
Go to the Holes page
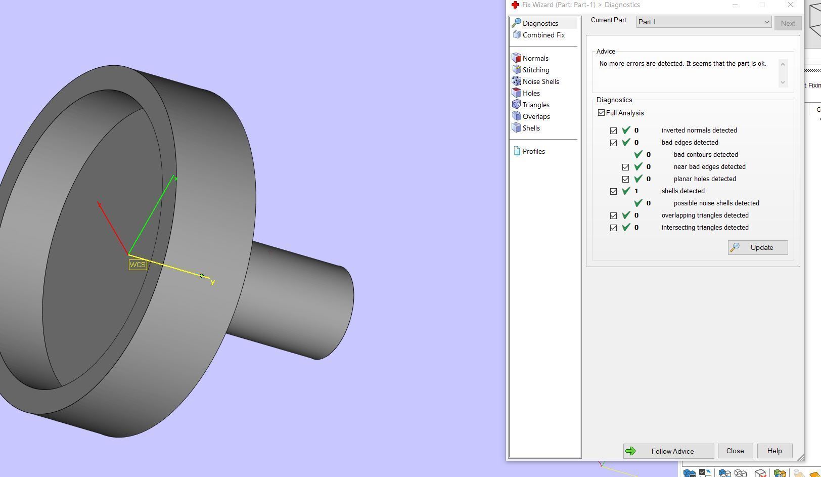(531, 93)
